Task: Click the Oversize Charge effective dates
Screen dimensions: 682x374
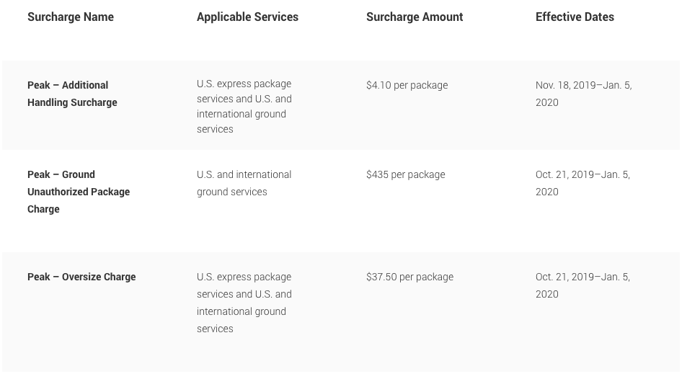Action: click(x=583, y=285)
